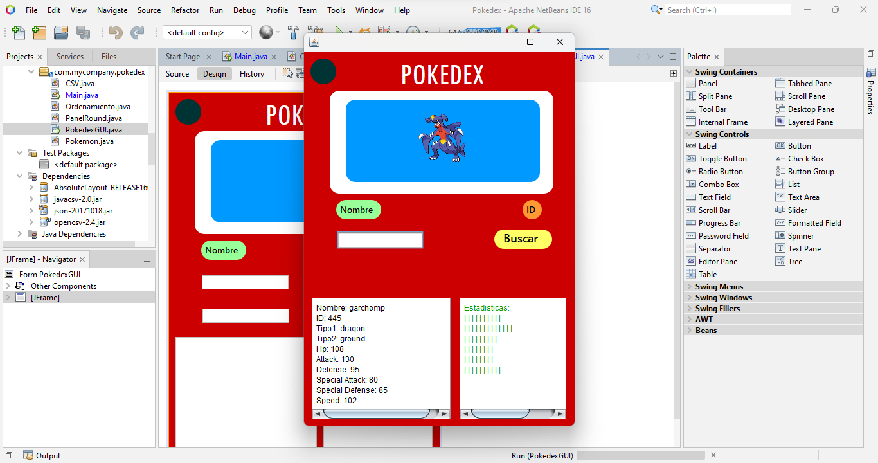
Task: Select Pokemon.java in Projects tree
Action: (89, 141)
